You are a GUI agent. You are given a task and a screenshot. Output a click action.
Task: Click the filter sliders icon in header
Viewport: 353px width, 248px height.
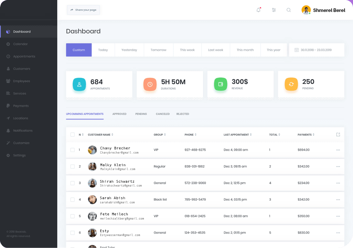pos(274,10)
